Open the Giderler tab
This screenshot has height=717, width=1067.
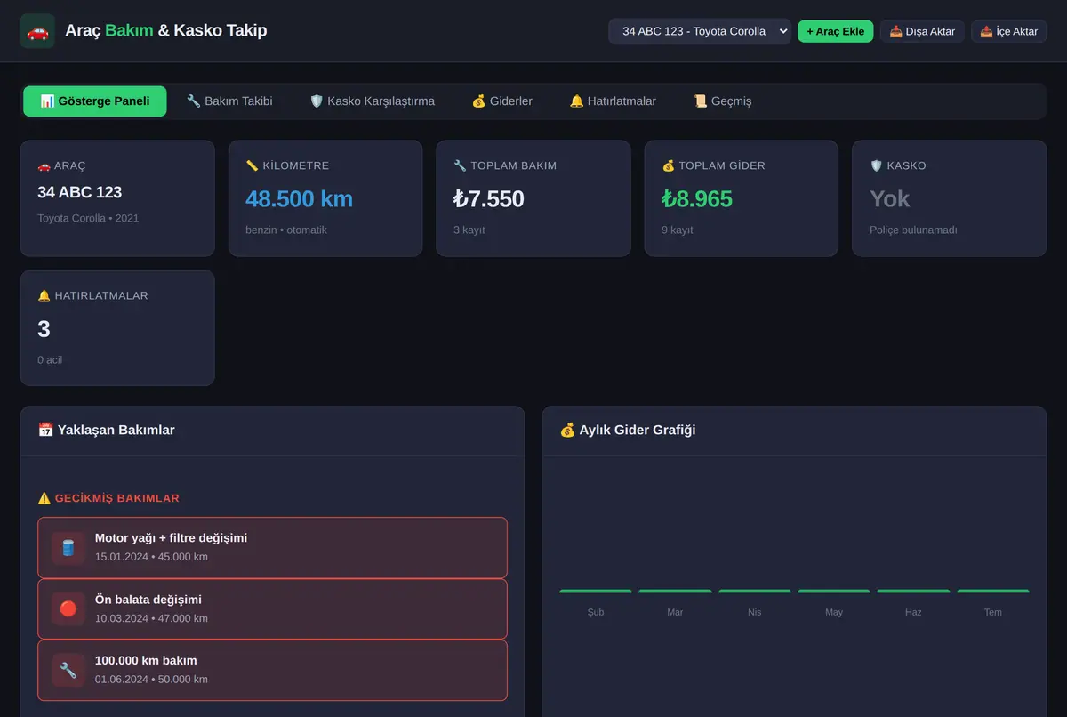click(x=501, y=101)
